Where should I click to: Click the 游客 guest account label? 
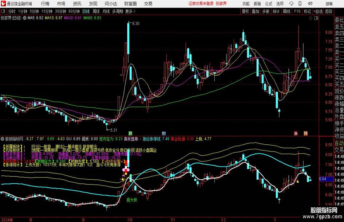pyautogui.click(x=329, y=4)
